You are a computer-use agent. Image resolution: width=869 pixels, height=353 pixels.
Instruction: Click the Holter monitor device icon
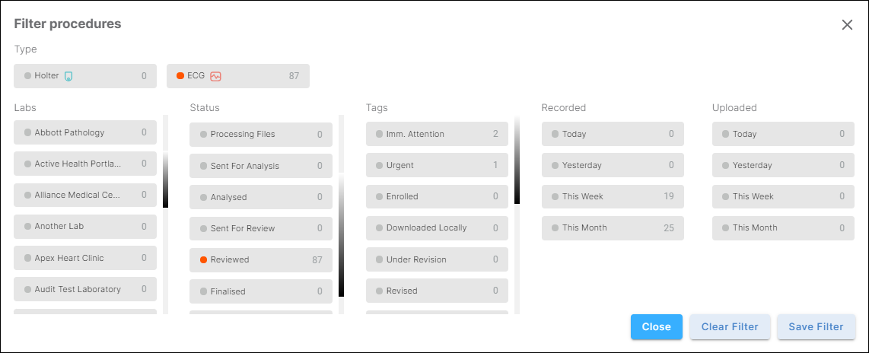[68, 76]
